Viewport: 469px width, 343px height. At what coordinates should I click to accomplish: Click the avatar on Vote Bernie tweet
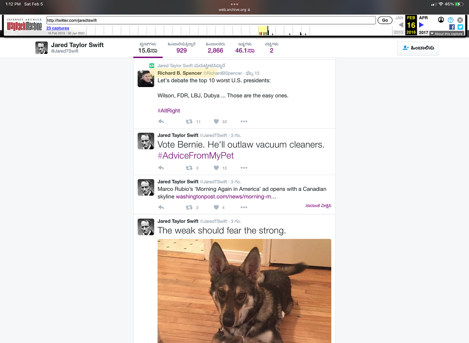tap(146, 141)
